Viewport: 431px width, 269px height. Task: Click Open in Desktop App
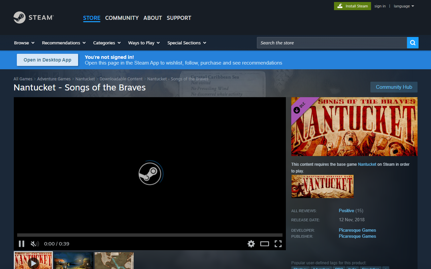[47, 60]
